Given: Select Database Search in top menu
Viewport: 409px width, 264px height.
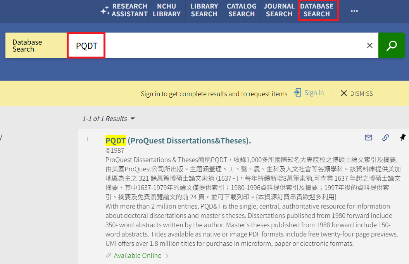Looking at the screenshot, I should coord(317,10).
